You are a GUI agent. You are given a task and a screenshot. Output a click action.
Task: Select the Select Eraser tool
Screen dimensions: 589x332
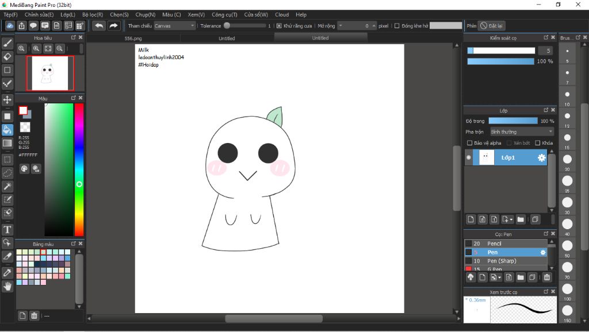coord(7,213)
